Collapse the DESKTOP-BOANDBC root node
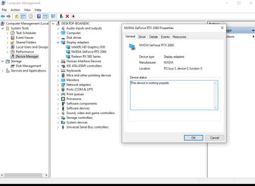Screen dimensions: 255x186 53,23
